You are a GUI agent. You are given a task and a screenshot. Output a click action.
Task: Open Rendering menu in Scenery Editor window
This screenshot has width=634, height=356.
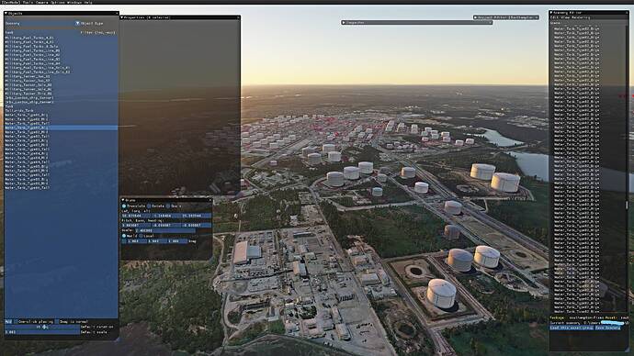tap(581, 17)
